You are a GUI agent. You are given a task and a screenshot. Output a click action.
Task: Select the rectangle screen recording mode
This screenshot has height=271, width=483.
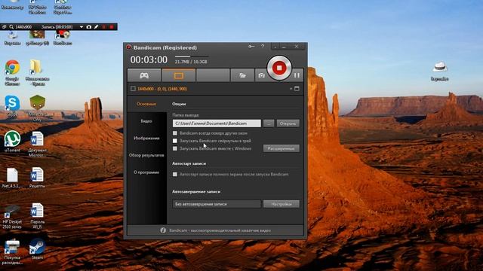179,75
